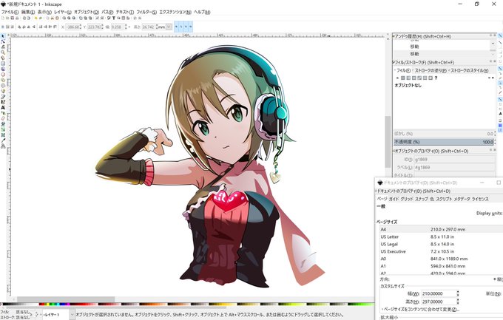The height and width of the screenshot is (320, 503).
Task: Select the Spray tool
Action: tap(3, 113)
